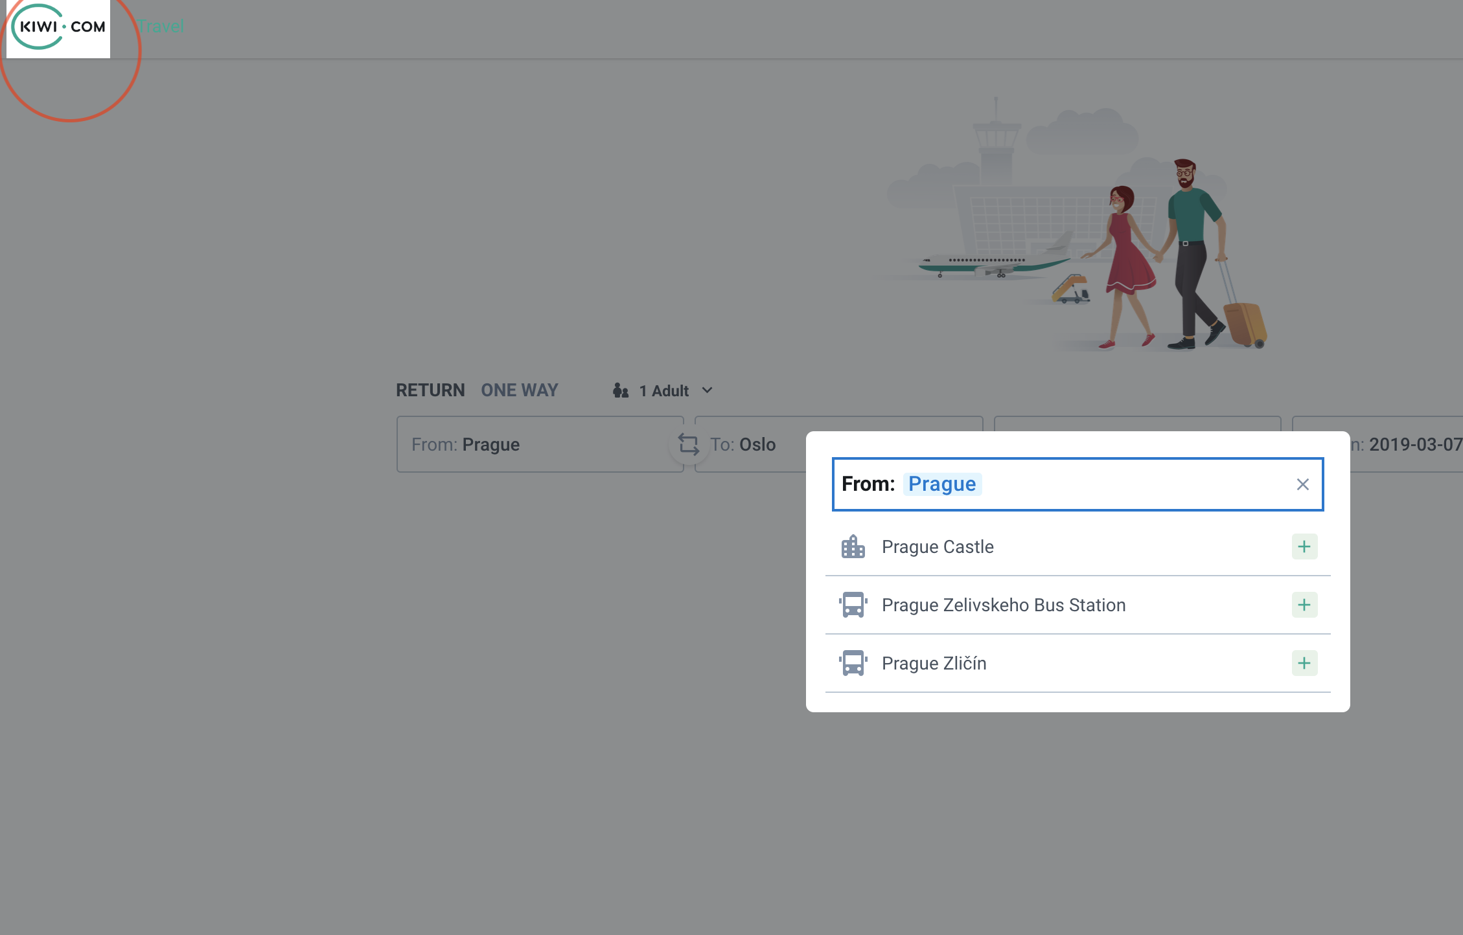
Task: Clear the From field with X icon
Action: coord(1302,484)
